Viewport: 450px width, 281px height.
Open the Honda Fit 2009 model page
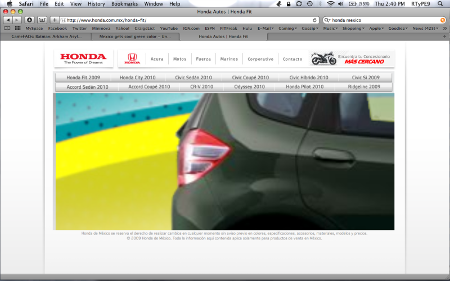coord(83,78)
